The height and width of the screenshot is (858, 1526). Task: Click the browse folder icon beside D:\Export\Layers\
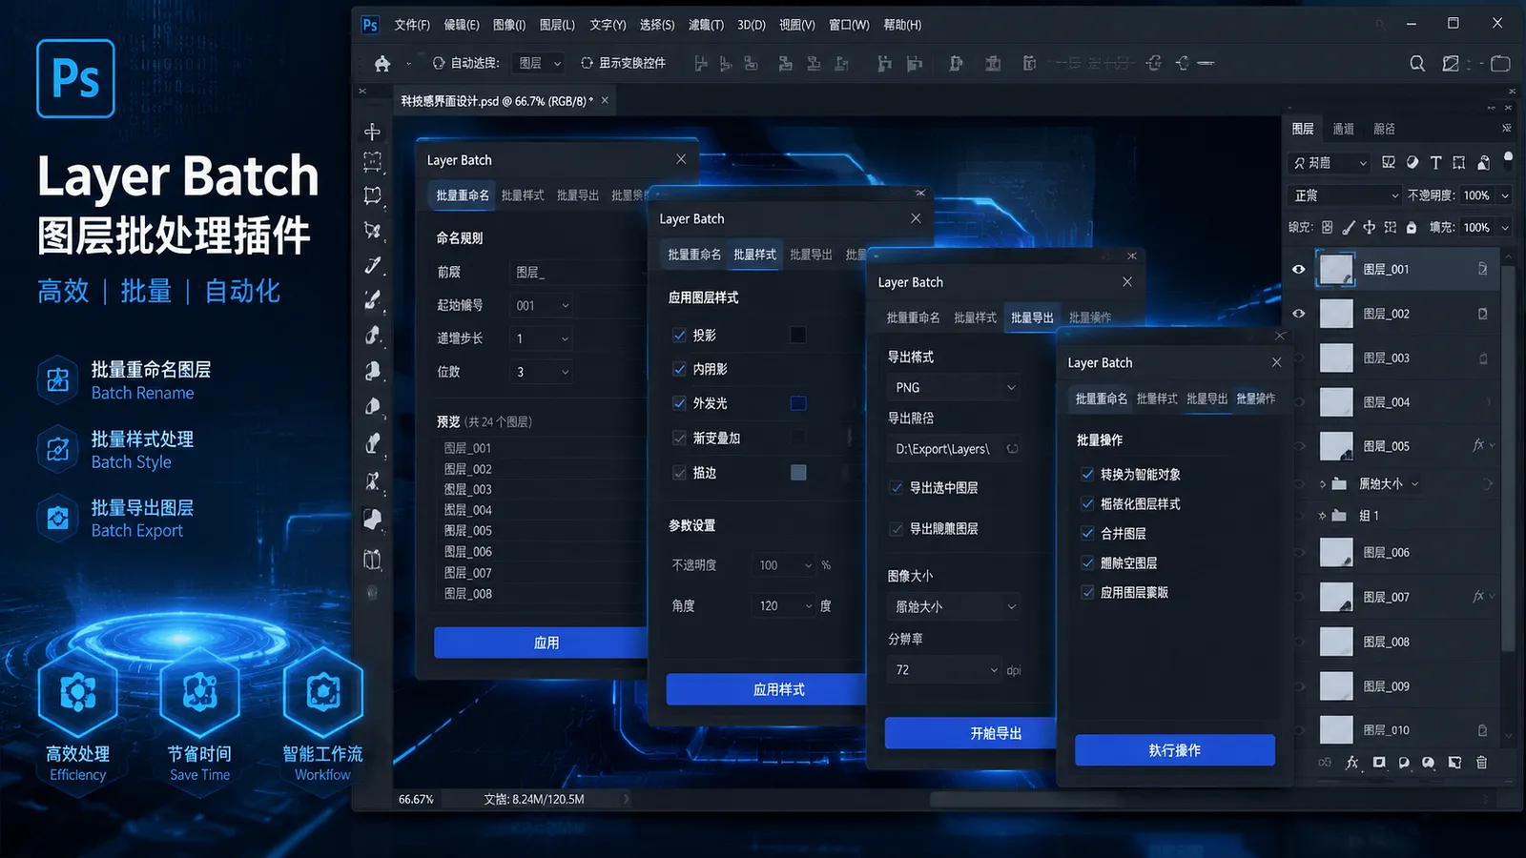tap(1012, 448)
